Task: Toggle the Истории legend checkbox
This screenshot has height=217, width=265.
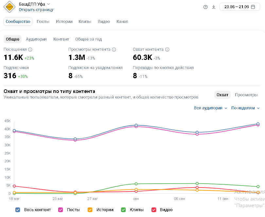Action: 90,210
